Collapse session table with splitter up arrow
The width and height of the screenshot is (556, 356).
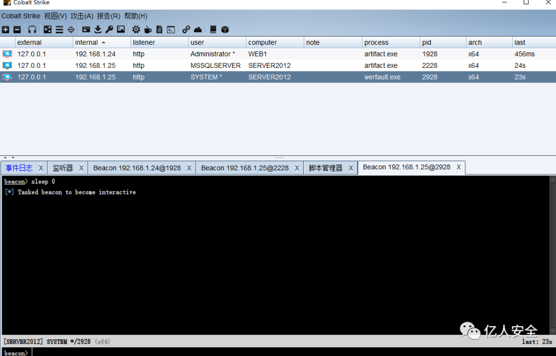point(5,157)
